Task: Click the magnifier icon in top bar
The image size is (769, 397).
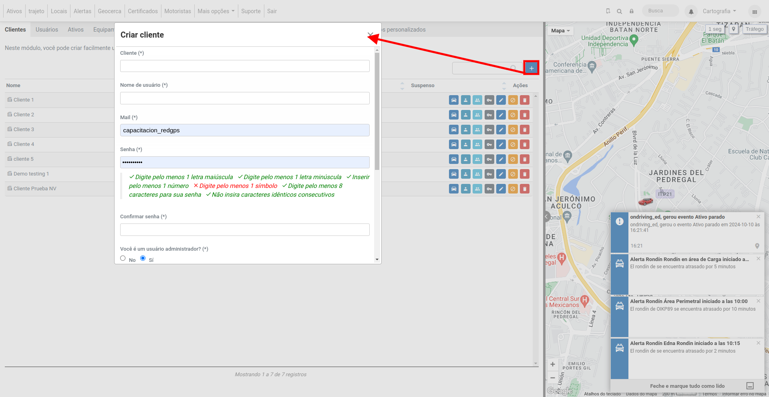Action: tap(620, 11)
